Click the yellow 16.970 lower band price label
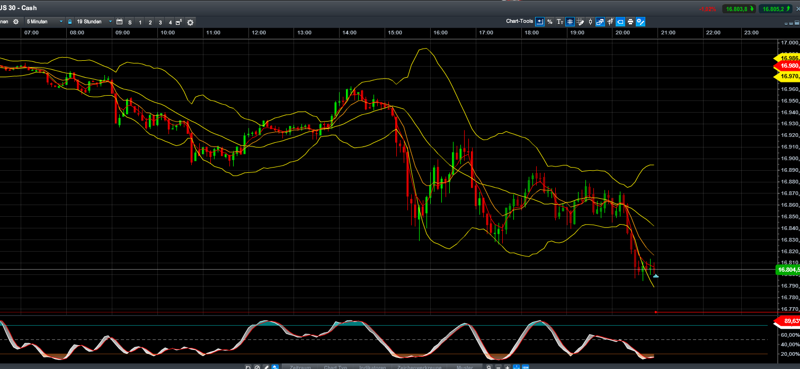 point(787,77)
